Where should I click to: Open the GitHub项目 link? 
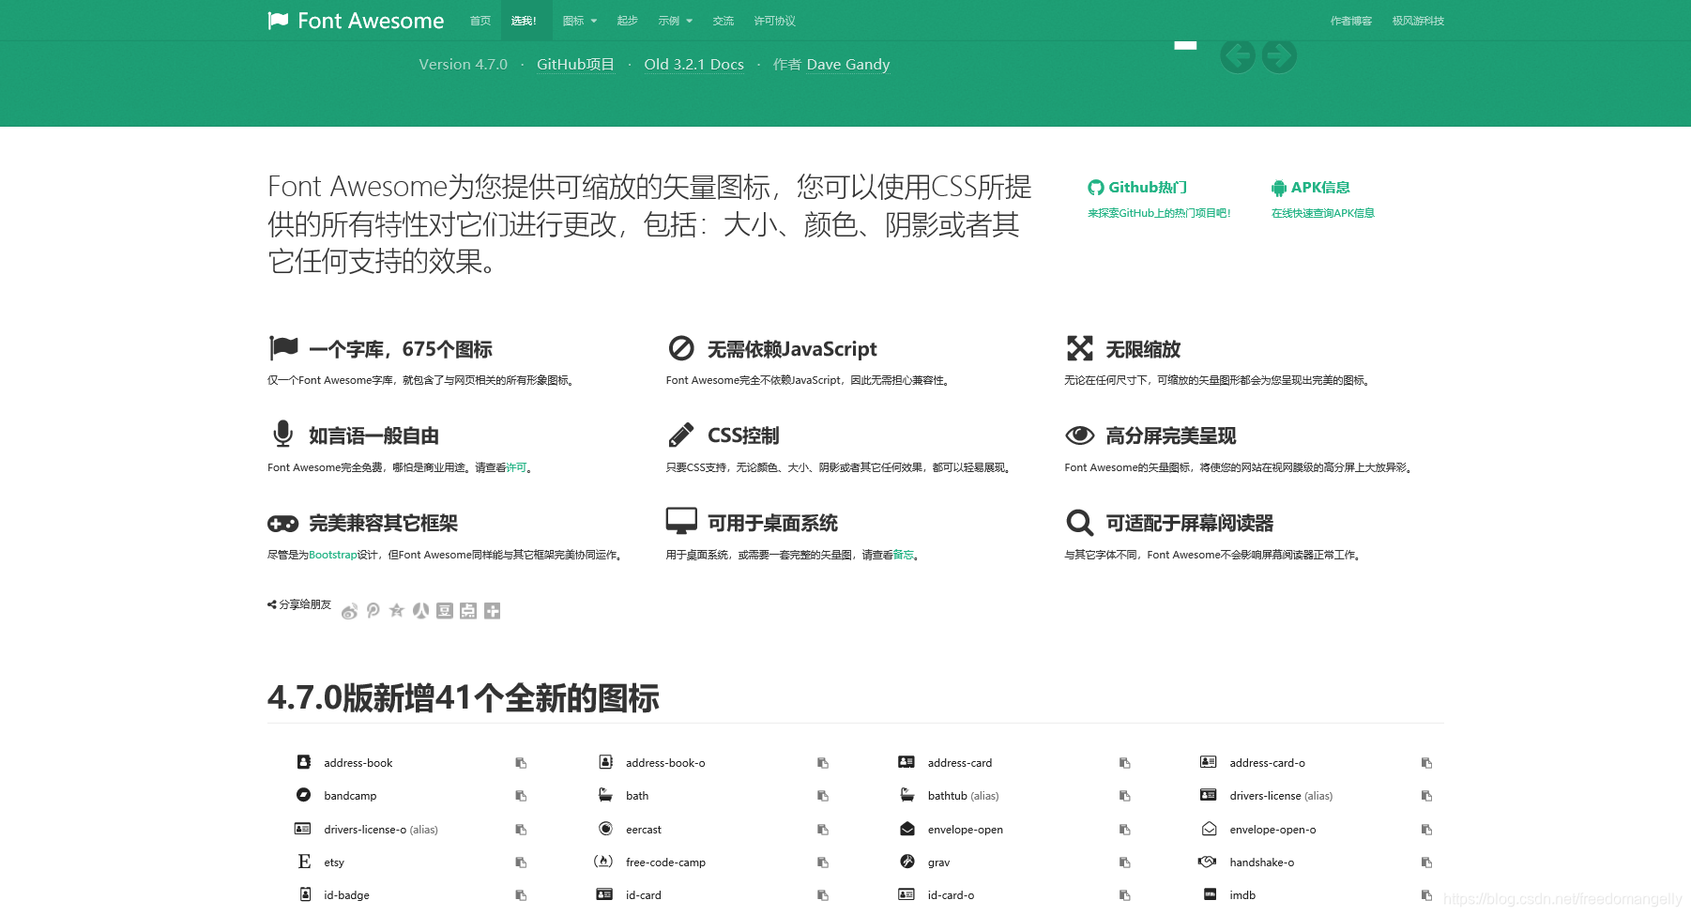point(575,65)
